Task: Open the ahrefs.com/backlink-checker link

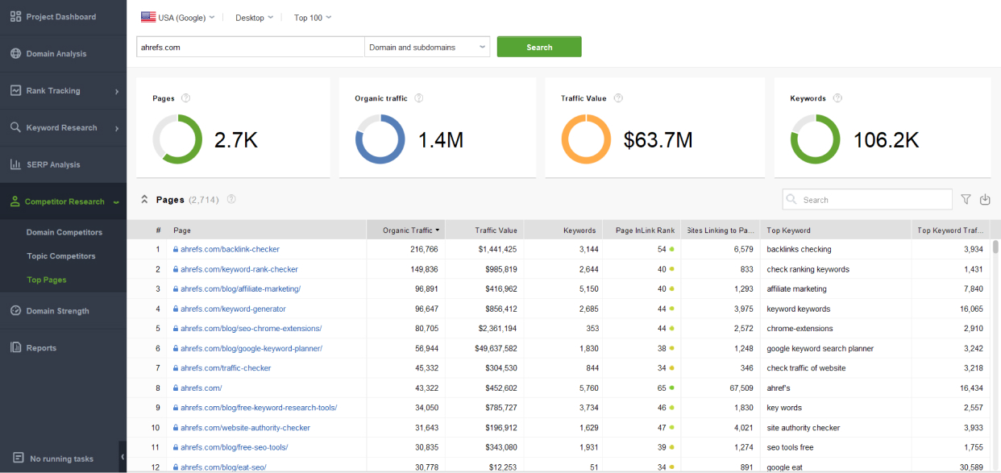Action: pyautogui.click(x=230, y=250)
